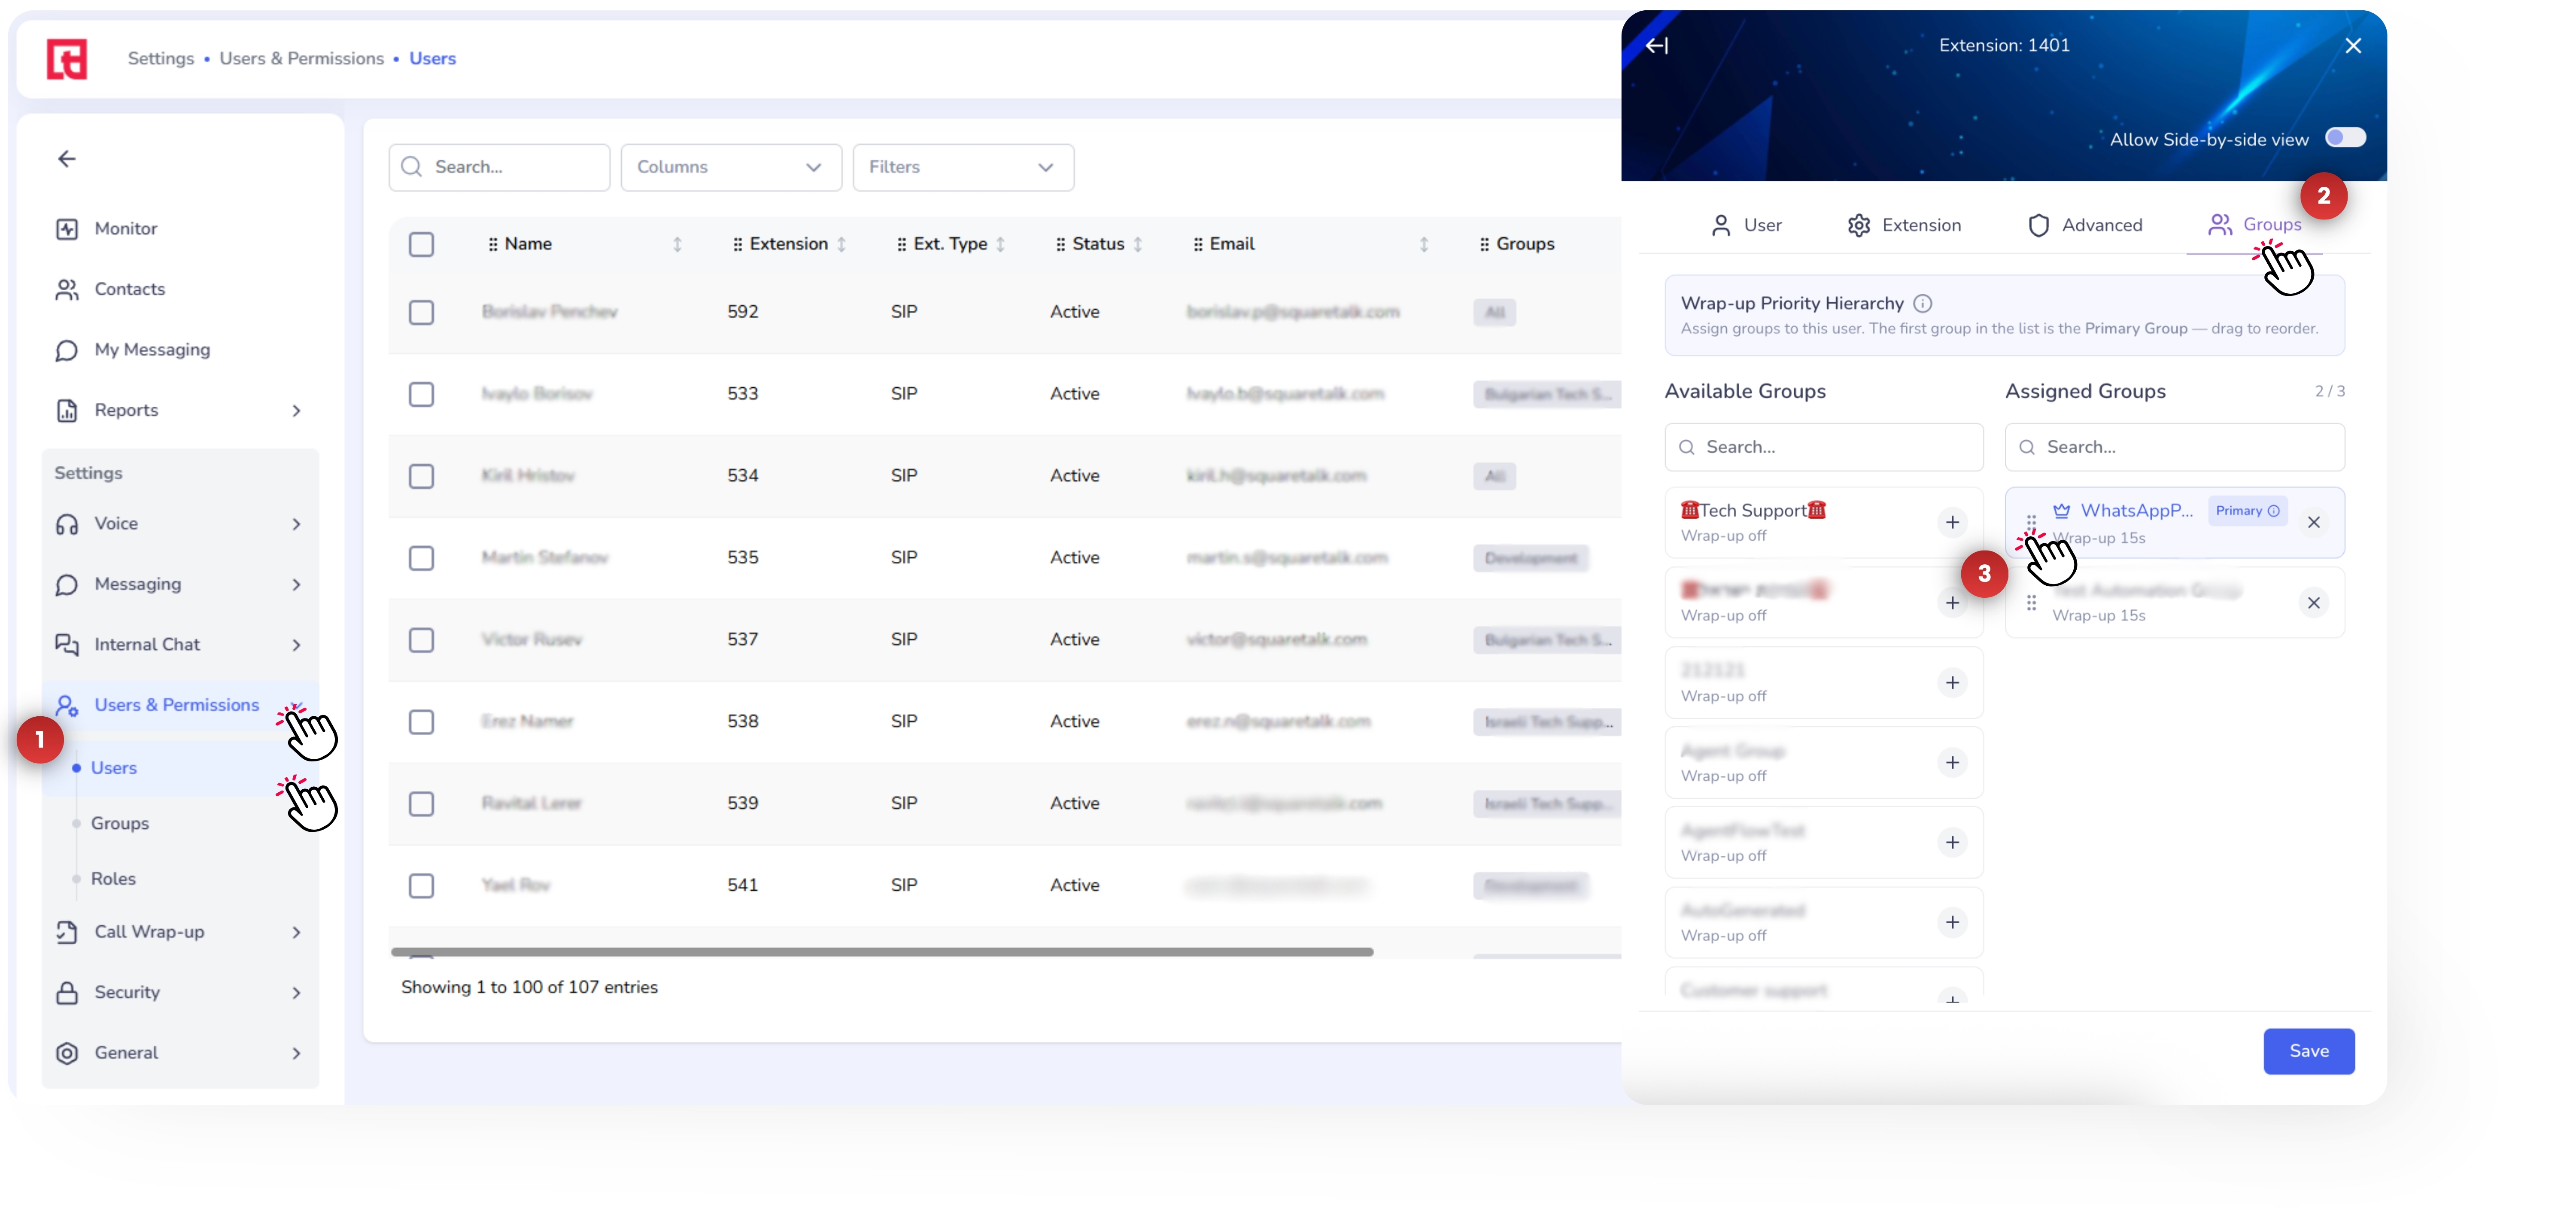Switch to the Advanced tab
Viewport: 2576px width, 1208px height.
[2084, 225]
